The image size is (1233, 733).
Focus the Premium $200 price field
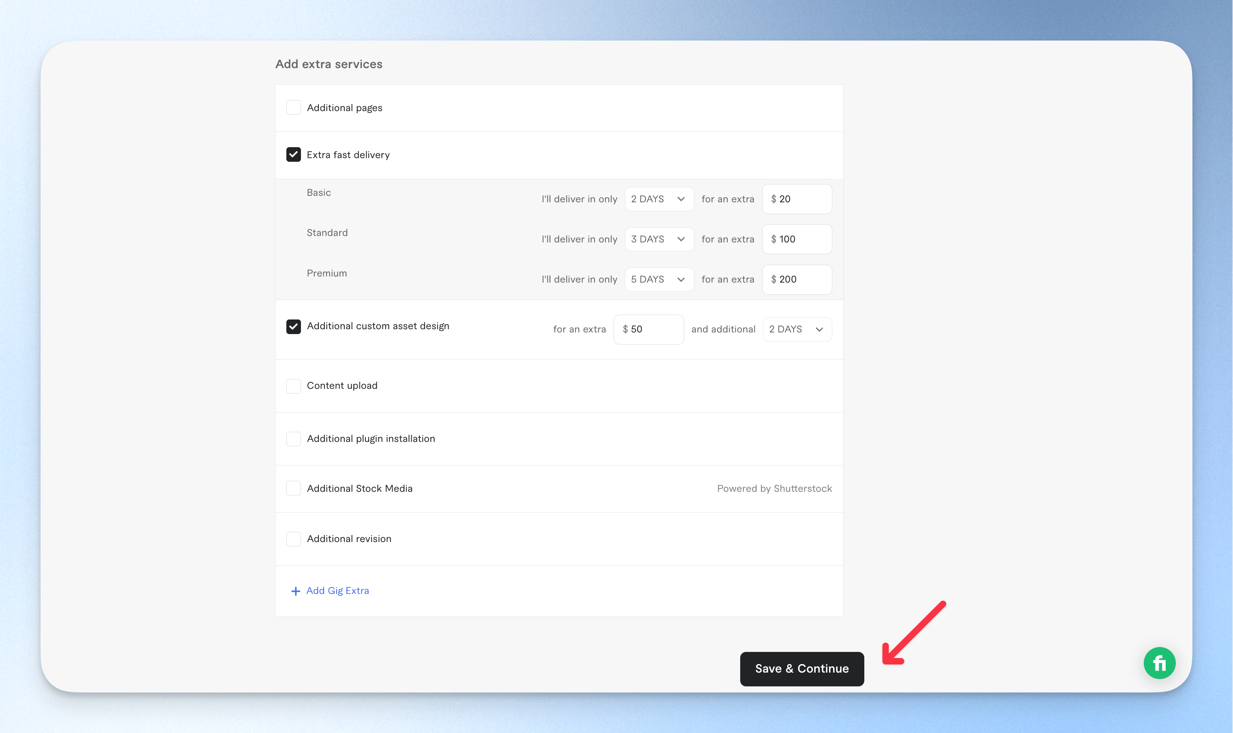796,280
